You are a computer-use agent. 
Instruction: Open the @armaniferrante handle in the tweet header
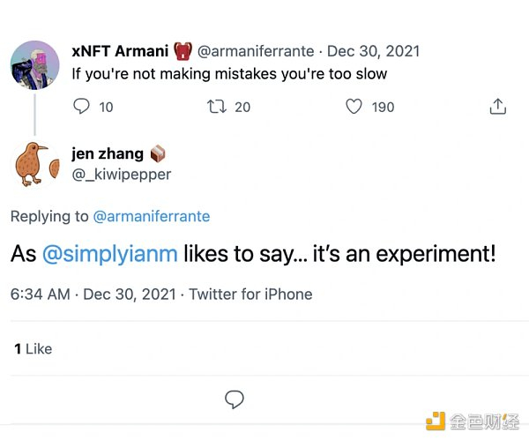257,50
